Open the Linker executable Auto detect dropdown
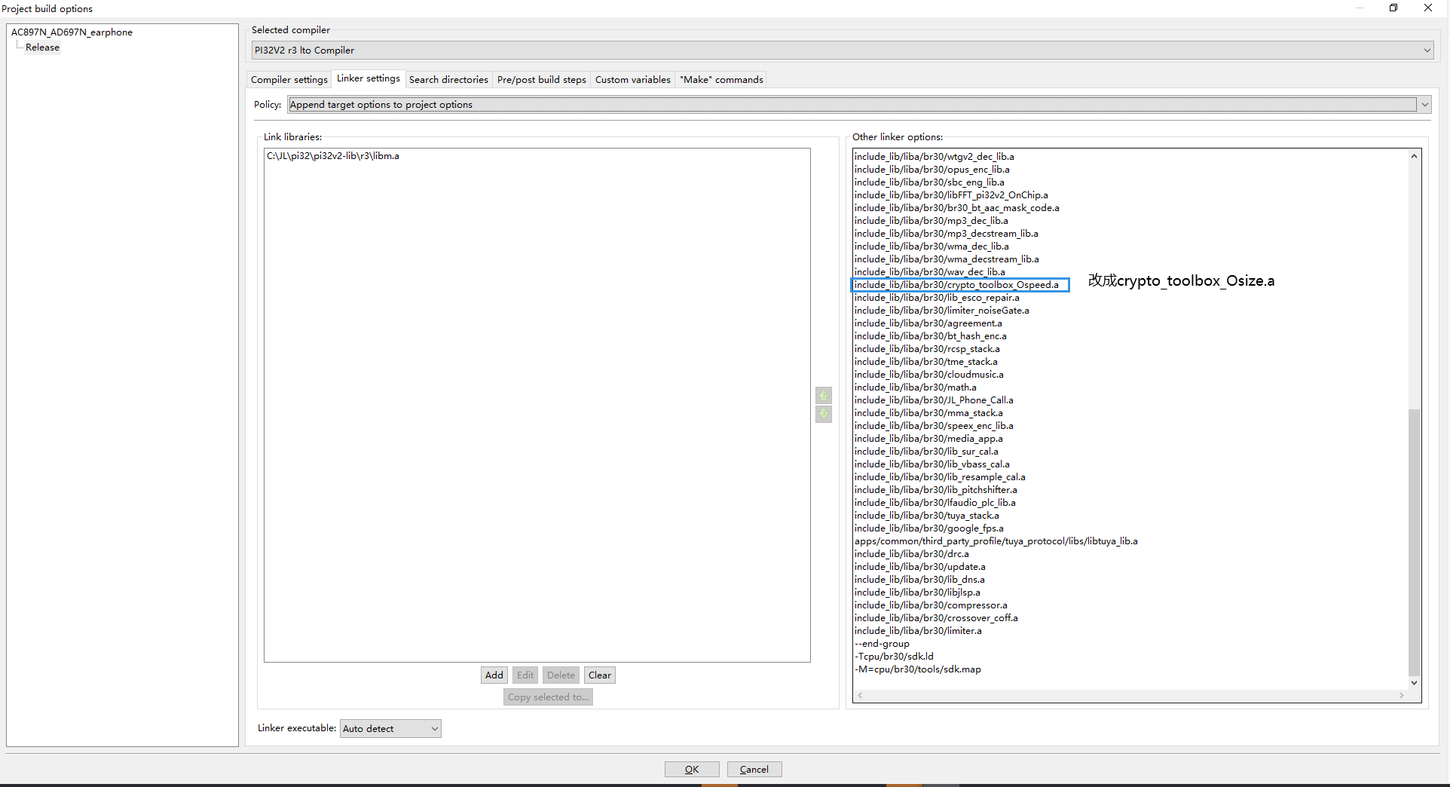Image resolution: width=1450 pixels, height=787 pixels. [390, 728]
